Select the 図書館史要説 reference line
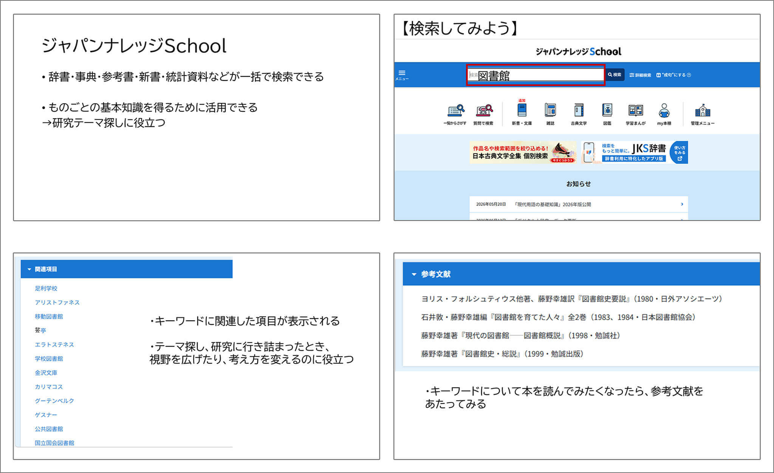Screen dimensions: 774x473 pos(572,299)
